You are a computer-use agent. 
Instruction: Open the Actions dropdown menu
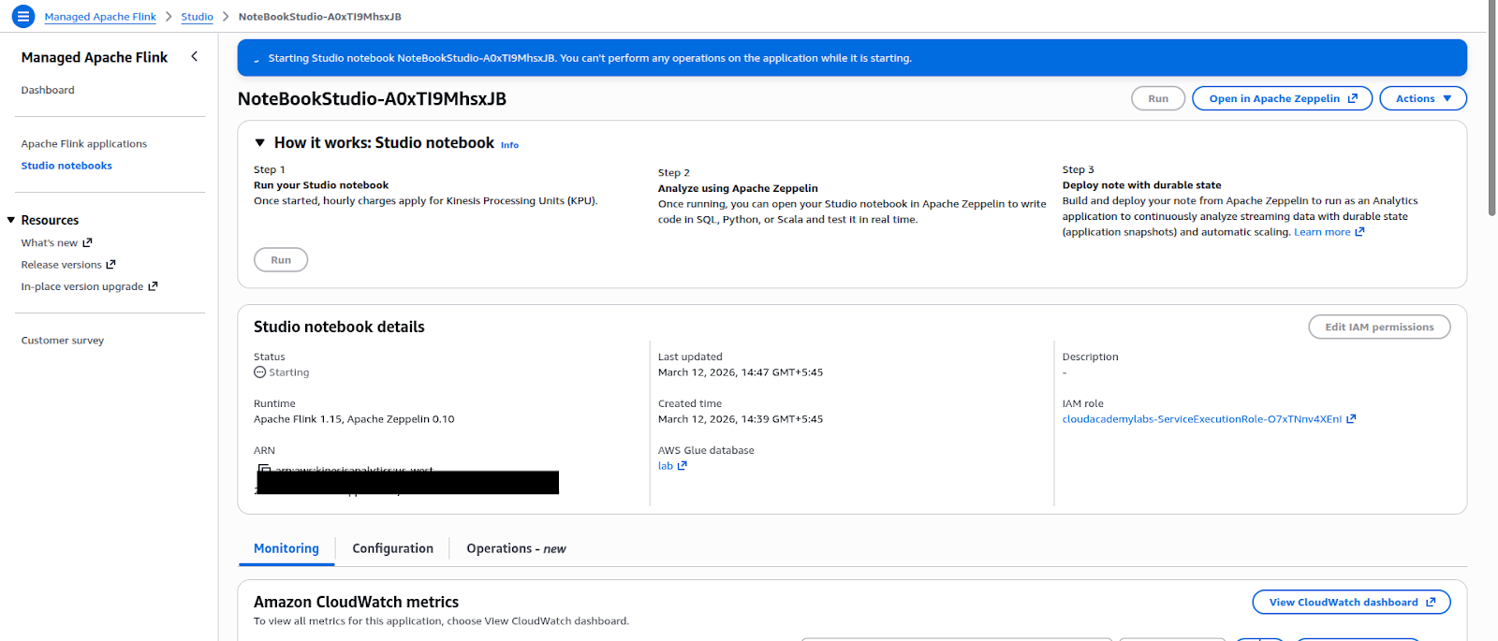[1422, 98]
